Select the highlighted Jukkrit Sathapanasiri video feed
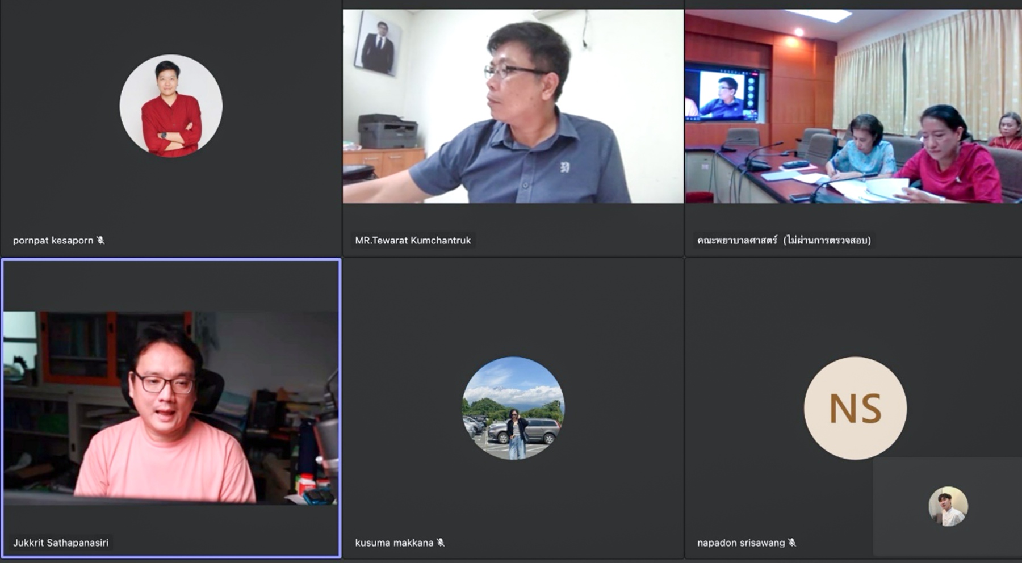This screenshot has height=563, width=1022. pos(171,407)
